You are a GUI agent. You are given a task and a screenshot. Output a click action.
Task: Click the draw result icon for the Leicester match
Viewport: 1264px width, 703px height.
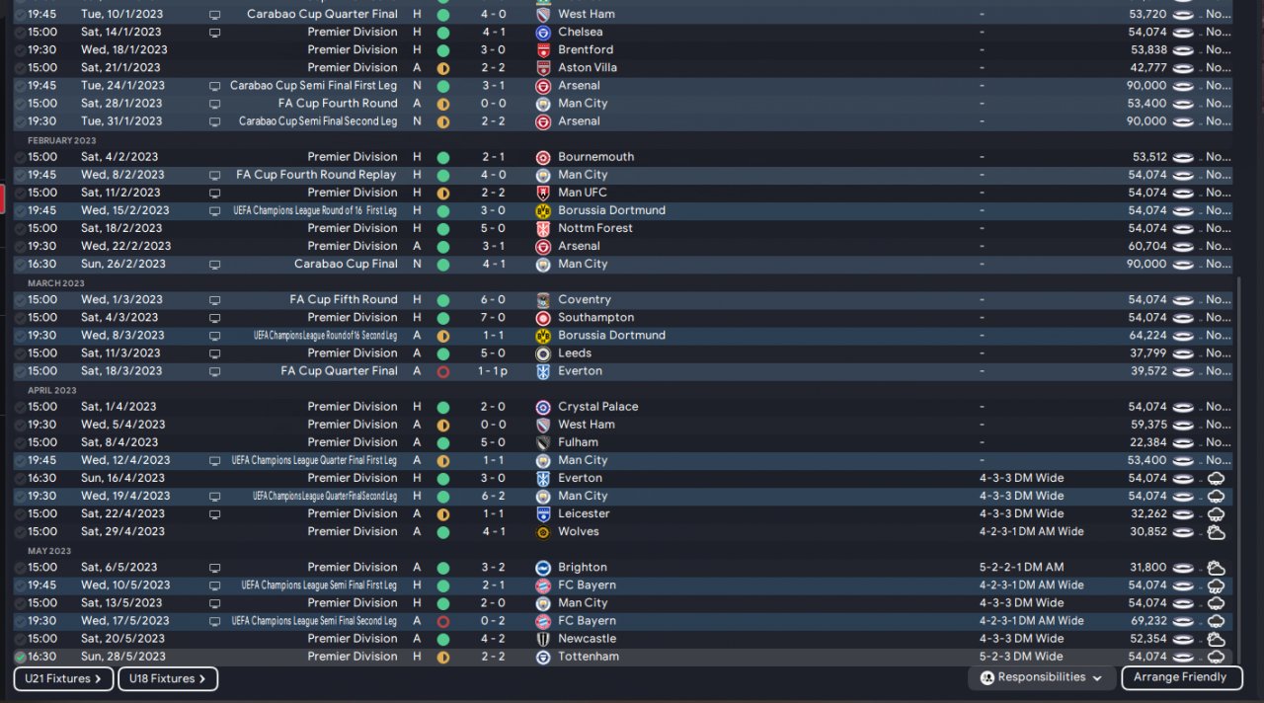tap(442, 514)
